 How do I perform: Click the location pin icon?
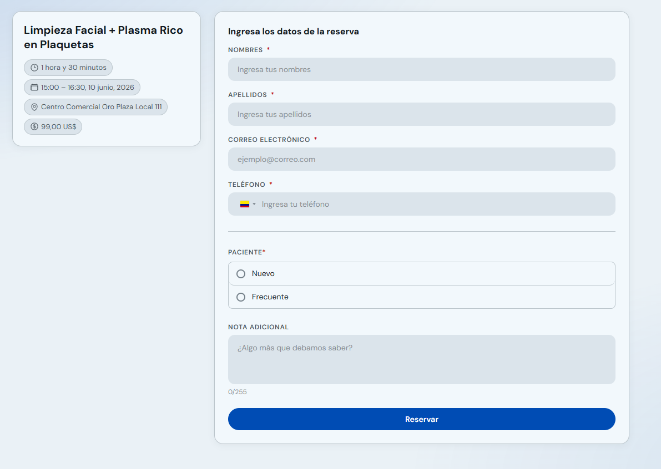tap(34, 107)
